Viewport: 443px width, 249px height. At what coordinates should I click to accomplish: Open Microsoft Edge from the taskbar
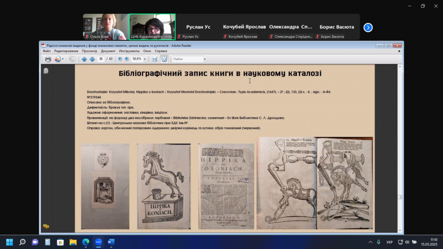click(x=86, y=242)
